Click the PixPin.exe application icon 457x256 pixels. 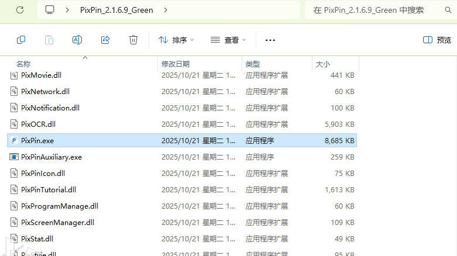15,140
